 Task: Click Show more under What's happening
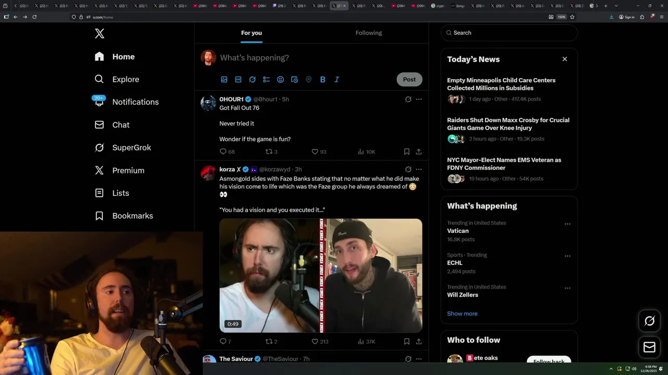click(x=462, y=314)
